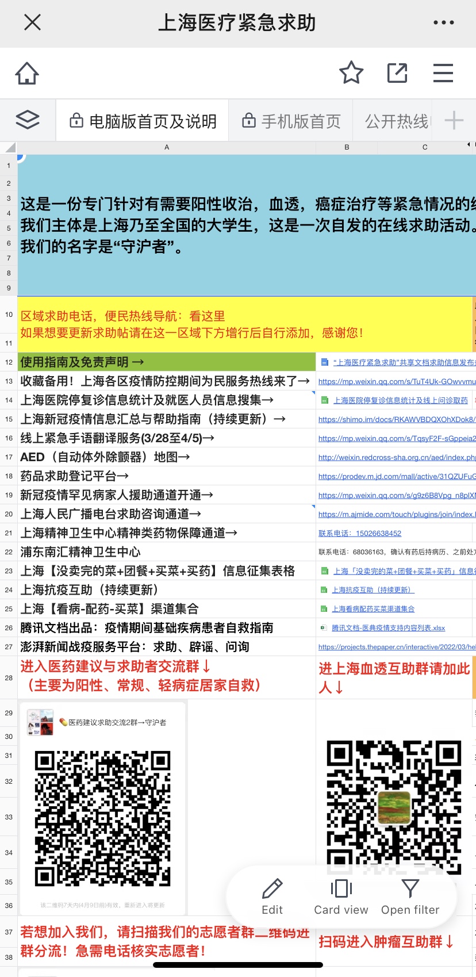The image size is (476, 977).
Task: Open 上海「没卖完的菜+团餐+买菜+买药」 link
Action: [404, 571]
